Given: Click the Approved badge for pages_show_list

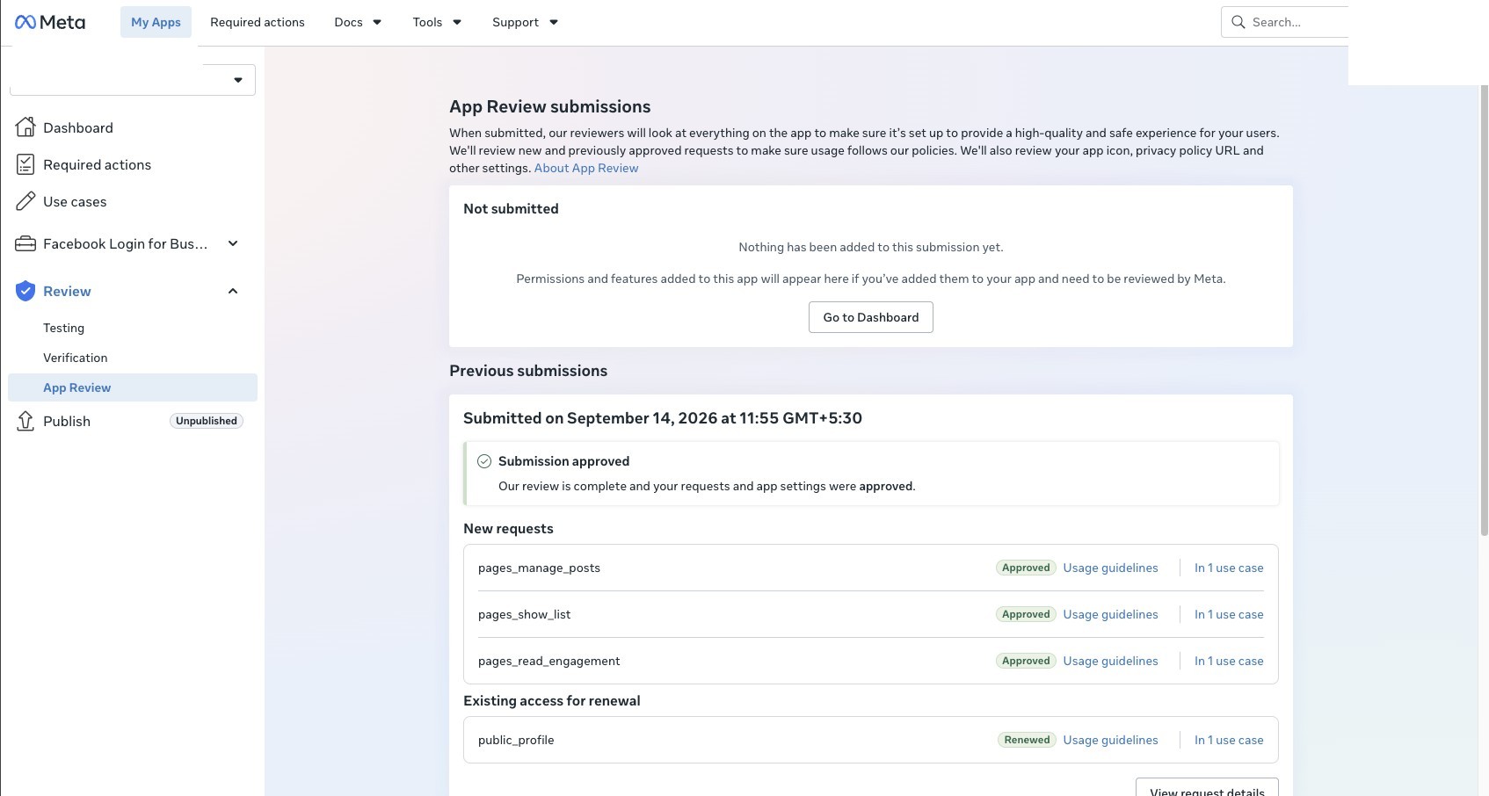Looking at the screenshot, I should tap(1026, 614).
